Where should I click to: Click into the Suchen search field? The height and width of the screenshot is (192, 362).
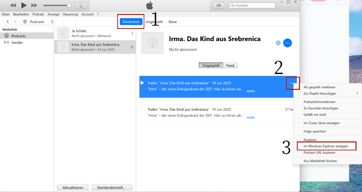[252, 5]
